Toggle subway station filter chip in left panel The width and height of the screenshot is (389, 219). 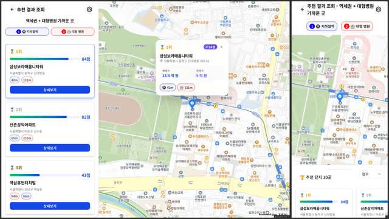pyautogui.click(x=27, y=32)
